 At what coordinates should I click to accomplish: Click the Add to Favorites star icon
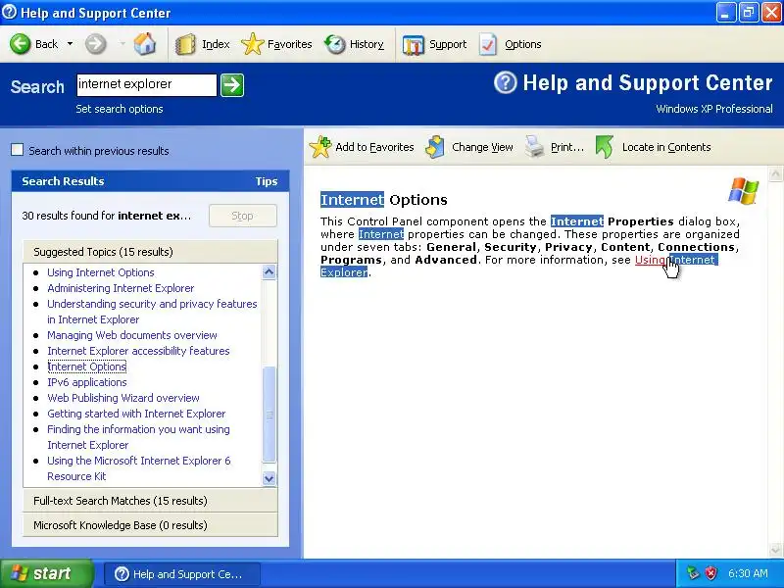point(320,147)
